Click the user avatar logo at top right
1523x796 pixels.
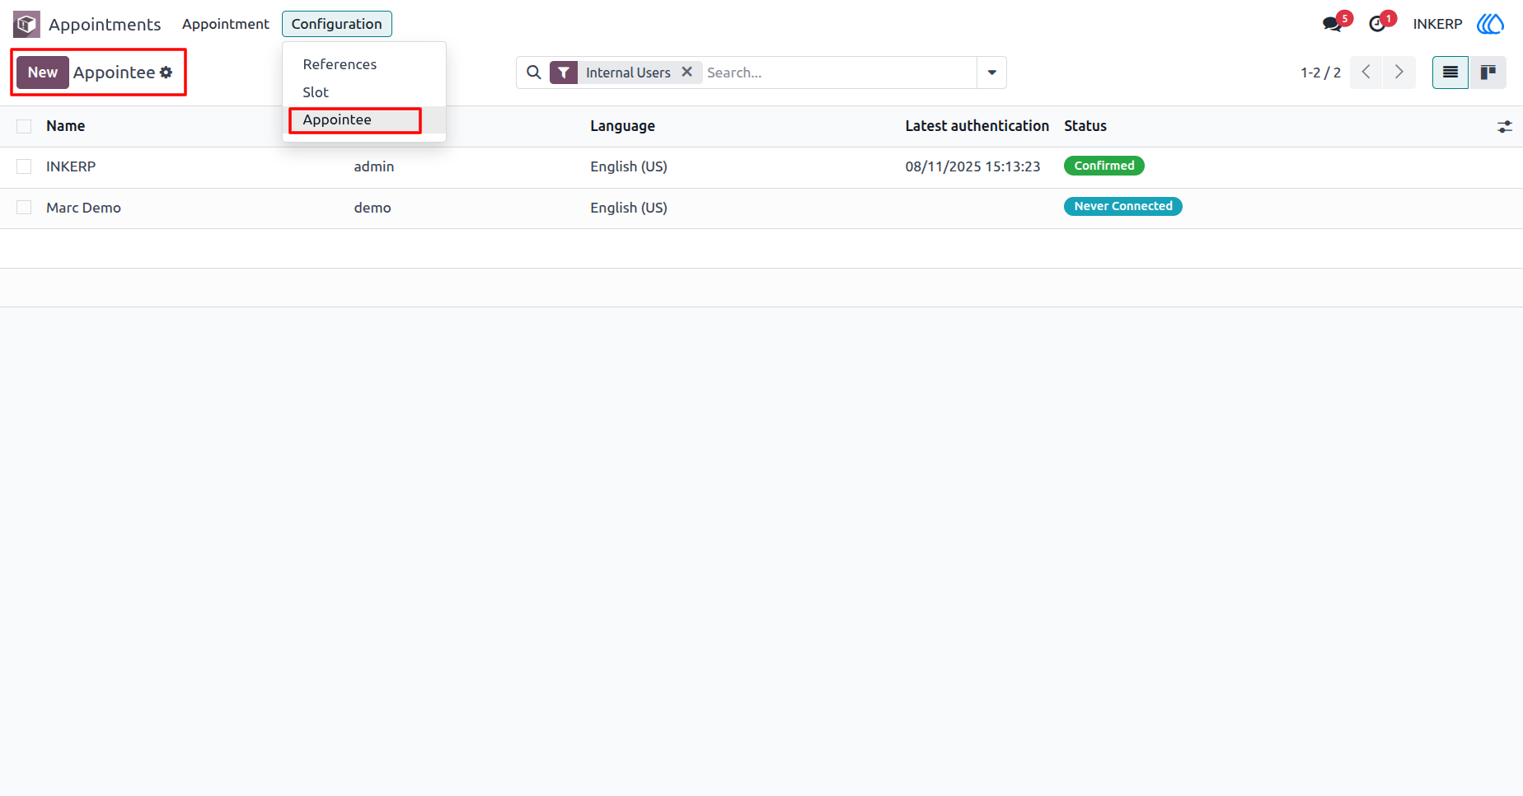coord(1490,24)
